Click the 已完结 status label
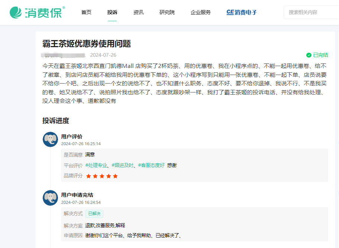This screenshot has width=339, height=248. 320,55
